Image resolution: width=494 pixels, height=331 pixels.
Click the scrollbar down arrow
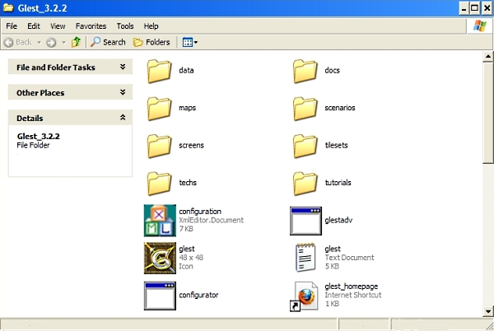[488, 311]
